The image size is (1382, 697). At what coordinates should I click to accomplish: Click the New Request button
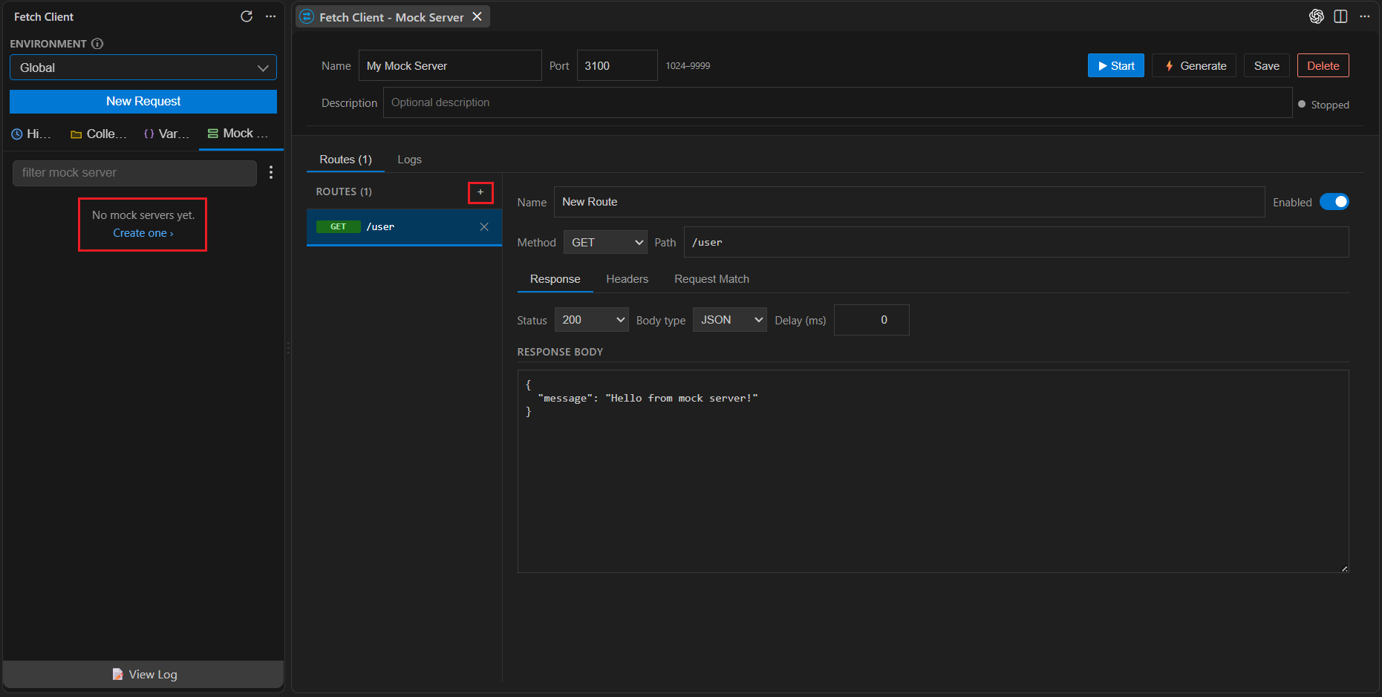(x=143, y=102)
